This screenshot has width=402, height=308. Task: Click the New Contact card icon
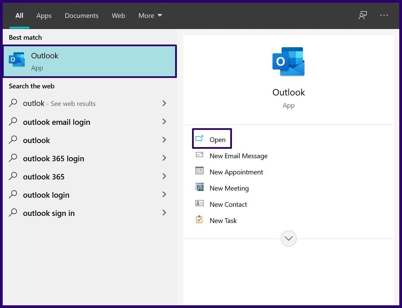(199, 203)
